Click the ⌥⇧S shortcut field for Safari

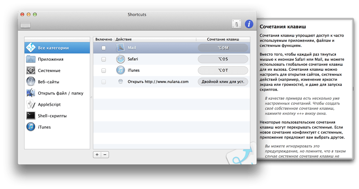point(223,59)
